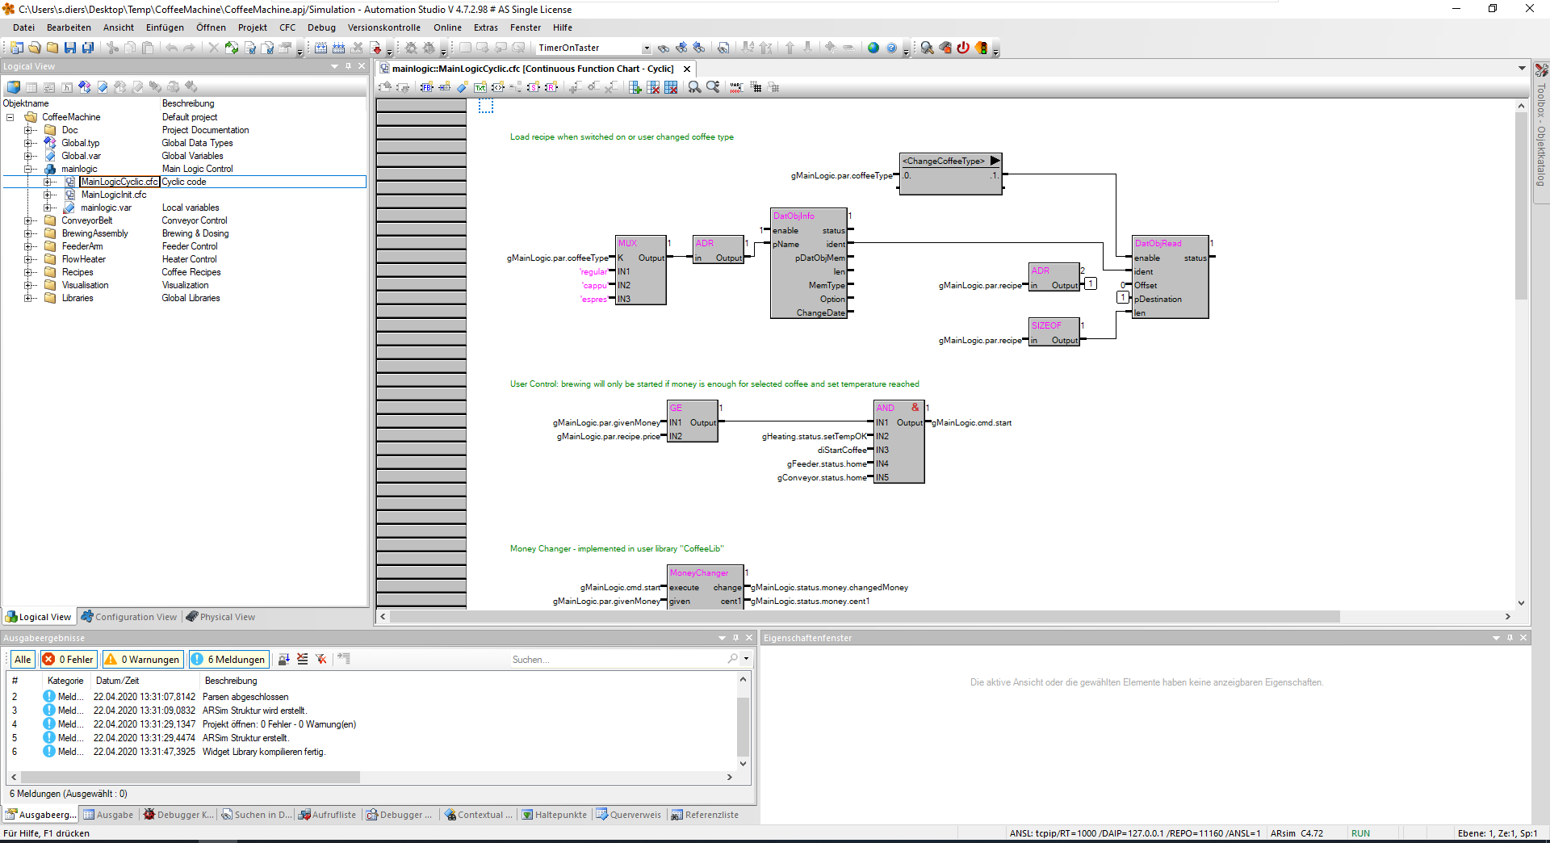
Task: Insert a function block with FB icon
Action: click(x=426, y=87)
